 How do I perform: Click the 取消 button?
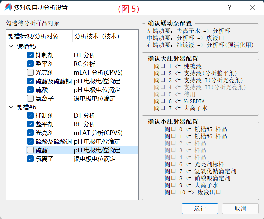pyautogui.click(x=240, y=209)
